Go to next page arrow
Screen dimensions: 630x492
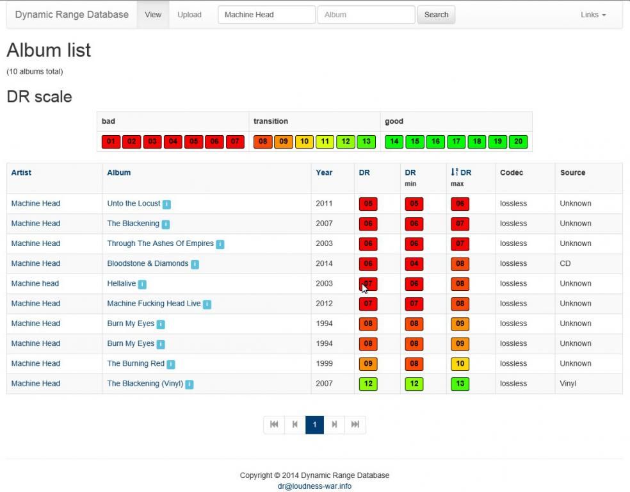[x=334, y=425]
